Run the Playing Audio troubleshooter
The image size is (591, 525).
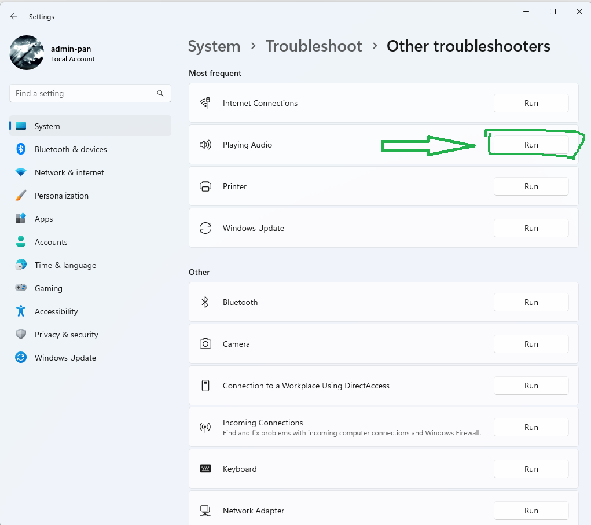(x=531, y=145)
